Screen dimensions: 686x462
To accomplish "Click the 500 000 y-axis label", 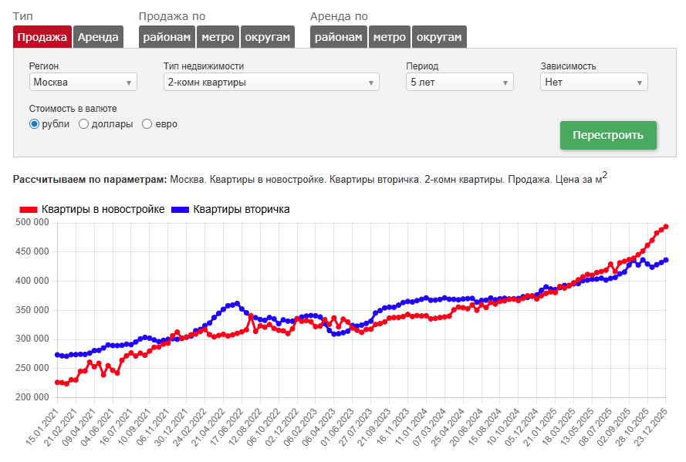I will [x=32, y=222].
